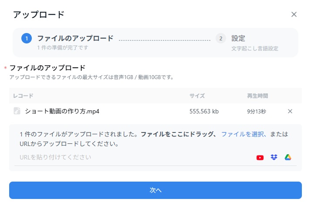
Task: Open the ファイルを選択 link
Action: 243,134
